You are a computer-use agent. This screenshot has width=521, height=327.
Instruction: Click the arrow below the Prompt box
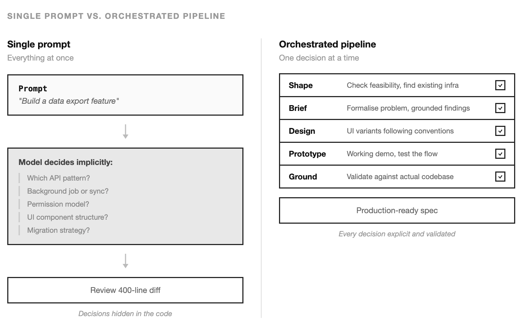125,132
